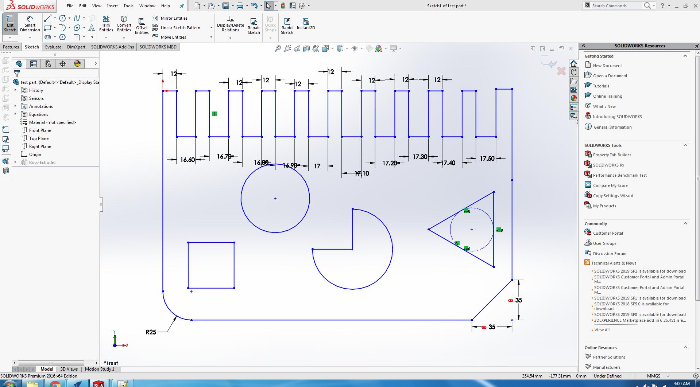The height and width of the screenshot is (387, 700).
Task: Choose the Offset Entities tool
Action: point(142,26)
